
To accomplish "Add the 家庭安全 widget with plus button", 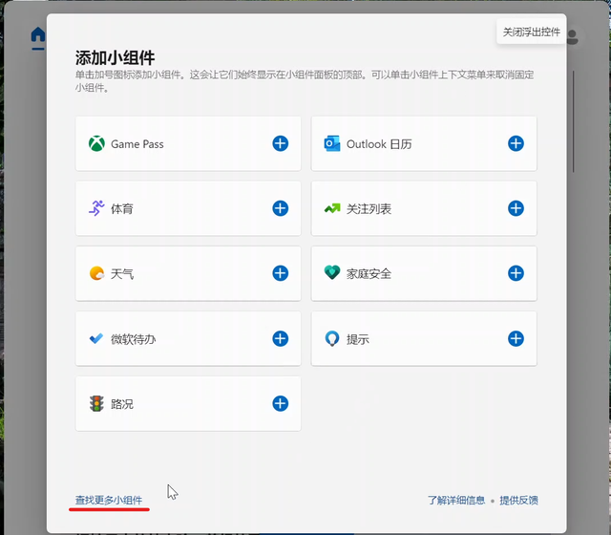I will pyautogui.click(x=516, y=273).
